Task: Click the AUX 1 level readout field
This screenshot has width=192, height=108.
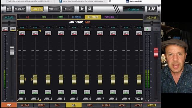Action: (x=22, y=27)
